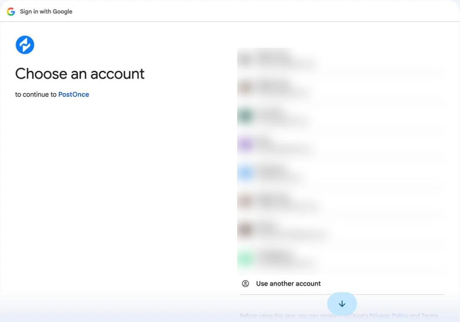Click the person icon beside Use another account

coord(245,283)
